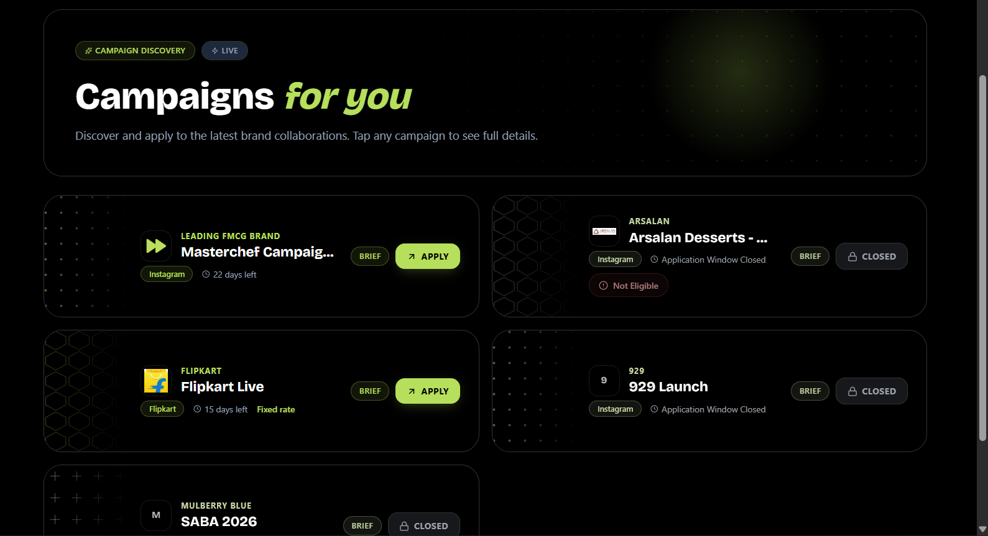The width and height of the screenshot is (988, 536).
Task: Click the 'ARSALAN' brand label
Action: pos(649,221)
